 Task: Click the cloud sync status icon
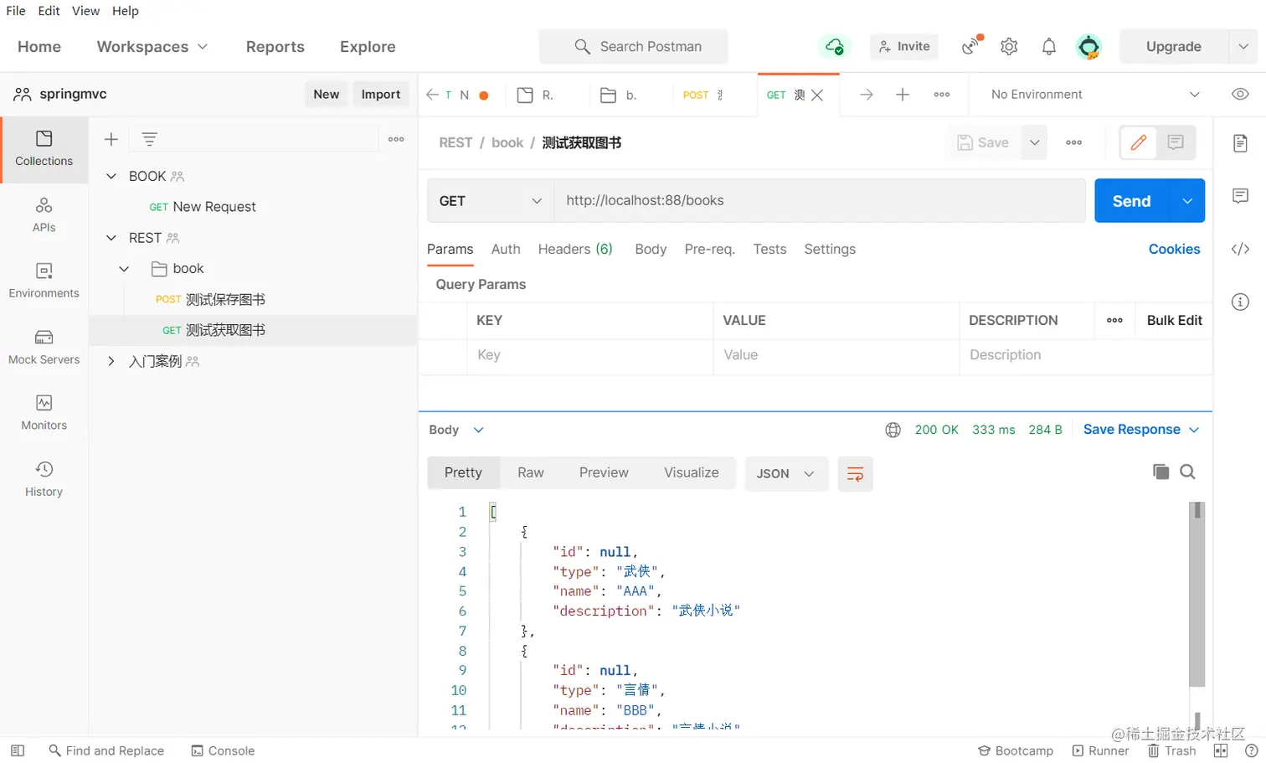[834, 47]
